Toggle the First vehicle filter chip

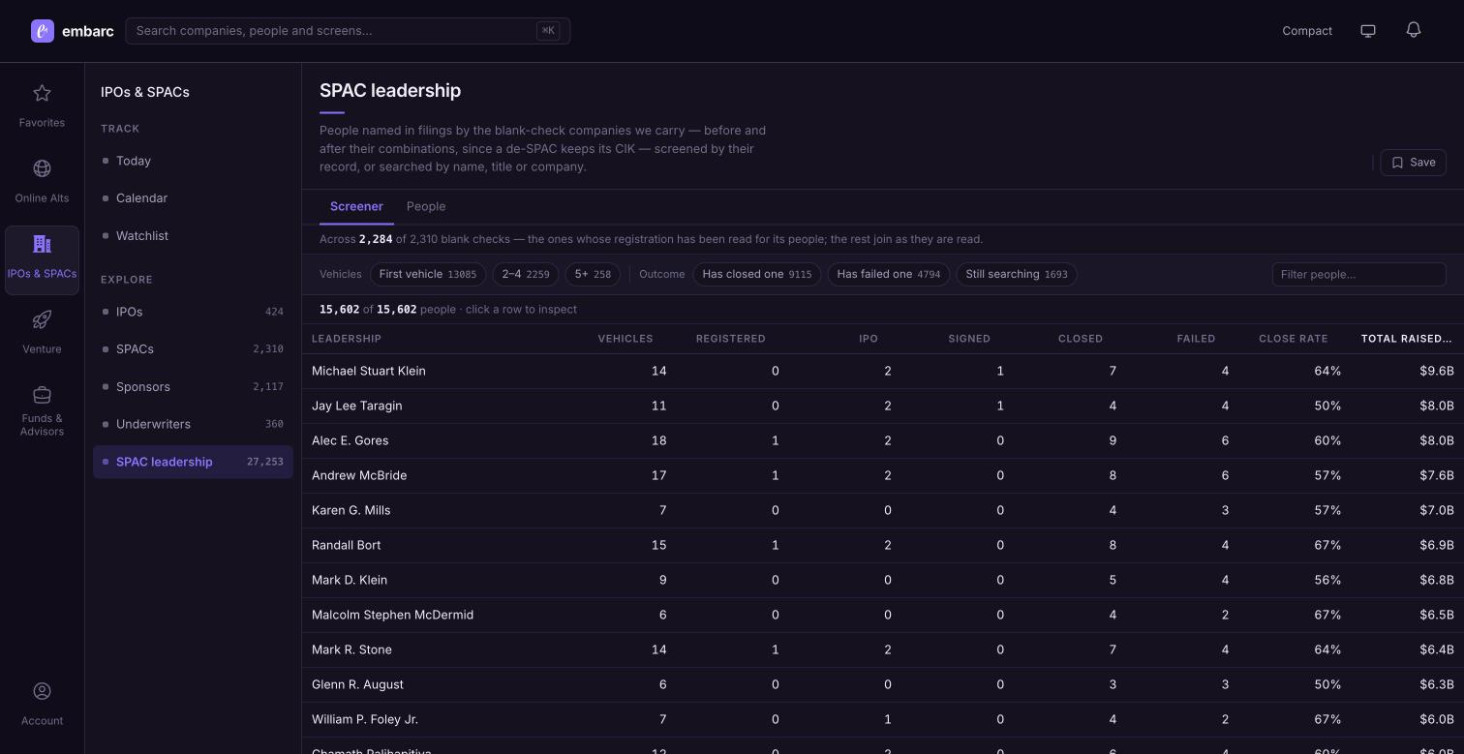428,274
